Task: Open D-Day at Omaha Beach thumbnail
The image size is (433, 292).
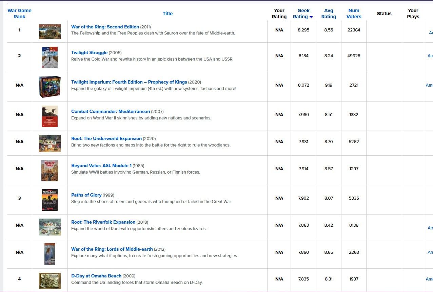Action: pyautogui.click(x=50, y=280)
